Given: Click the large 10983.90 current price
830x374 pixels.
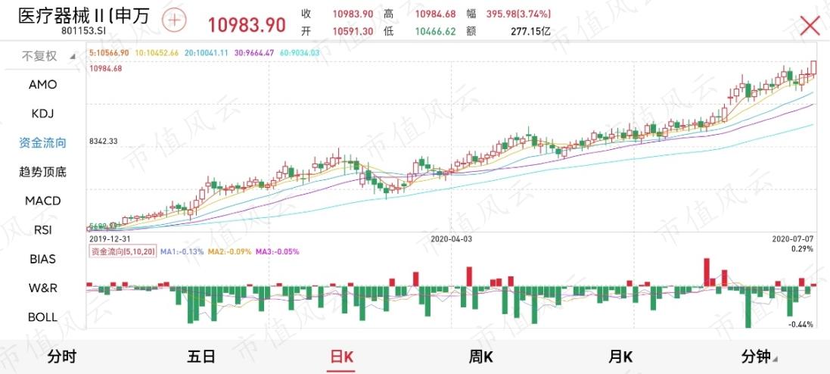Looking at the screenshot, I should click(x=246, y=25).
